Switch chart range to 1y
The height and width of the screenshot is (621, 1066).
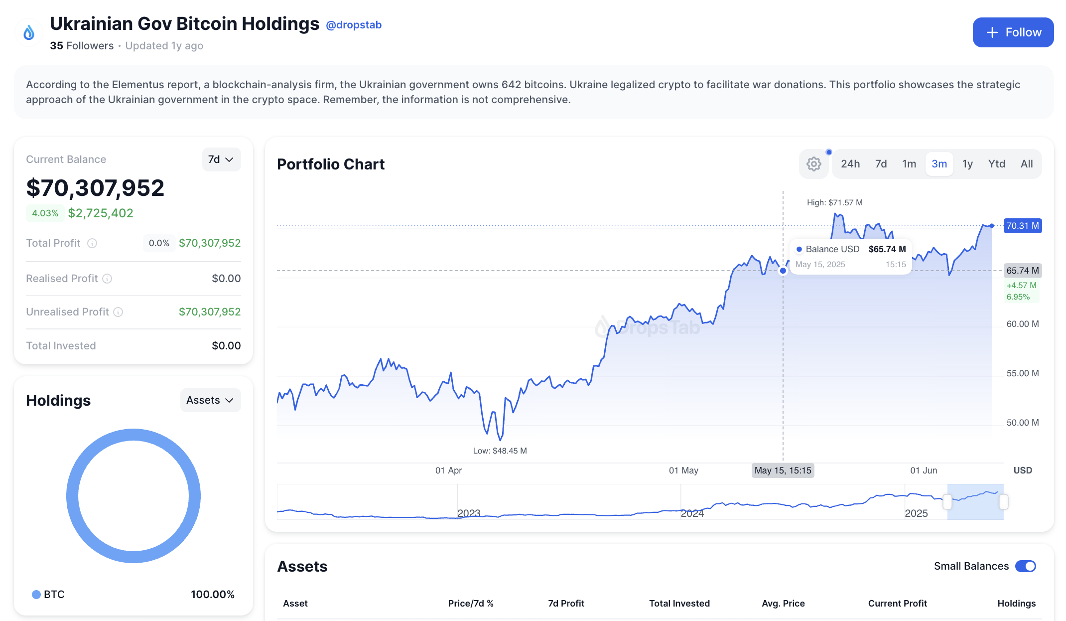[967, 164]
